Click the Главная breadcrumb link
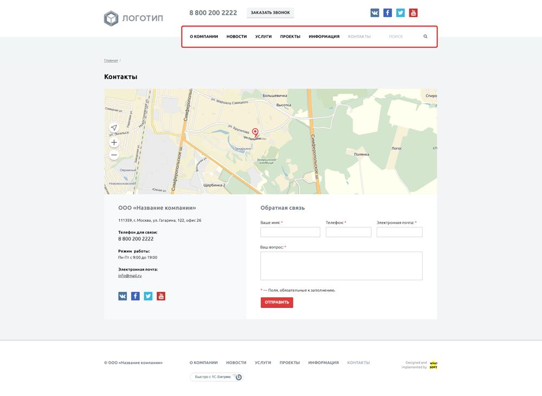 111,60
